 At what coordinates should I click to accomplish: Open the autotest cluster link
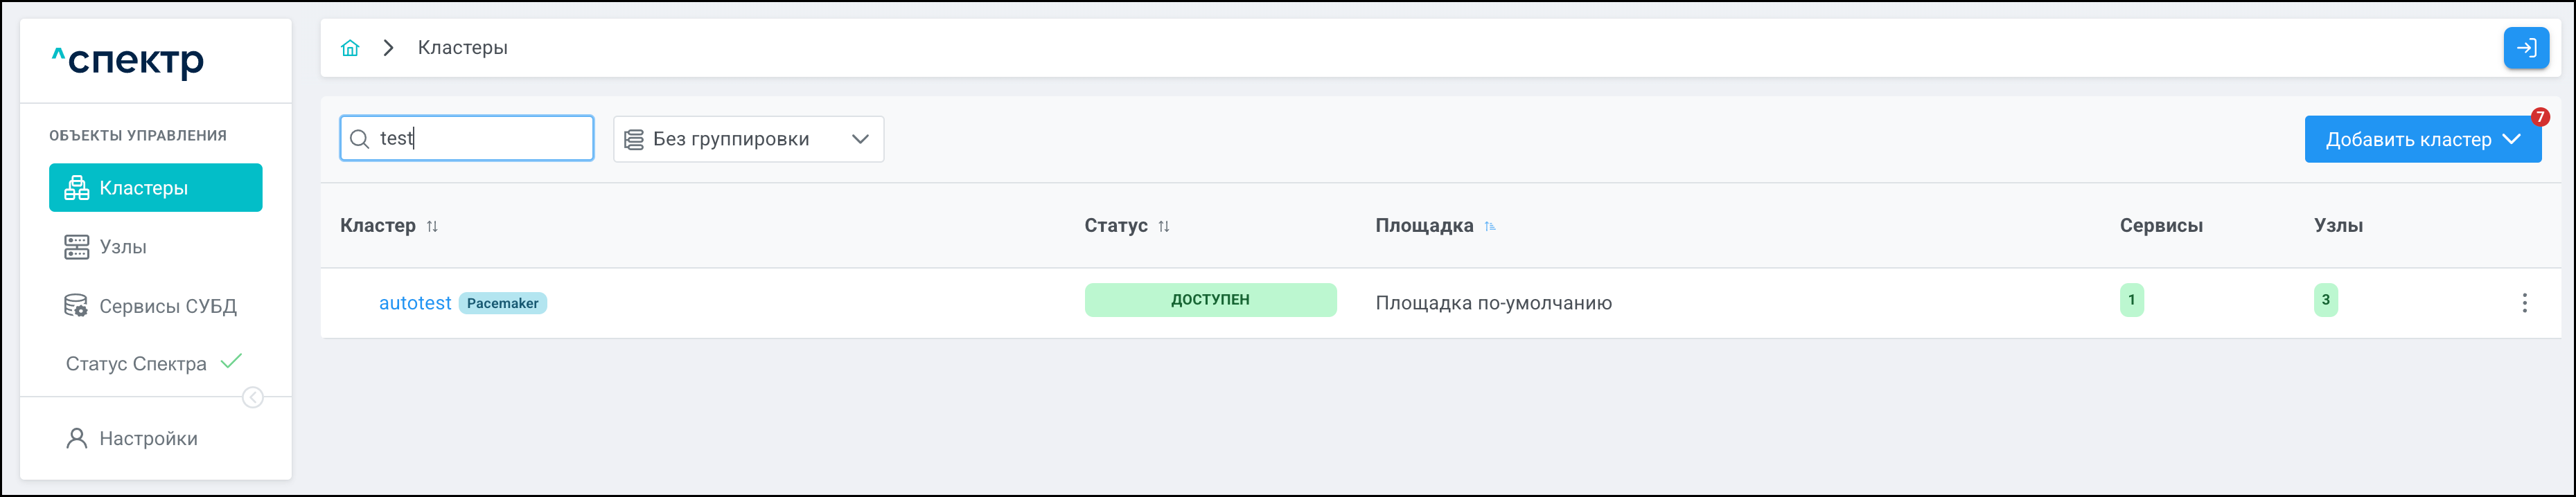[415, 303]
